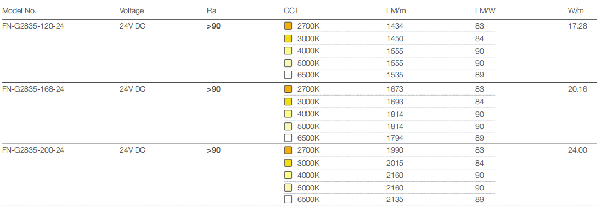Click model FN-G2835-120-24

33,26
